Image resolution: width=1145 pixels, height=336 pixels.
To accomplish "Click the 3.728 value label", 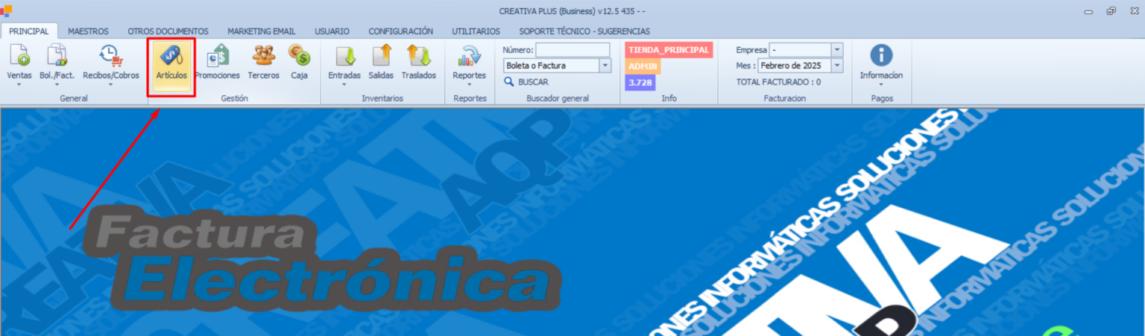I will 640,83.
